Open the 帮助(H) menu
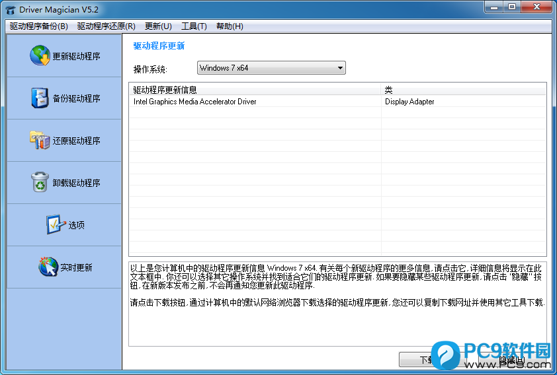 (x=230, y=26)
